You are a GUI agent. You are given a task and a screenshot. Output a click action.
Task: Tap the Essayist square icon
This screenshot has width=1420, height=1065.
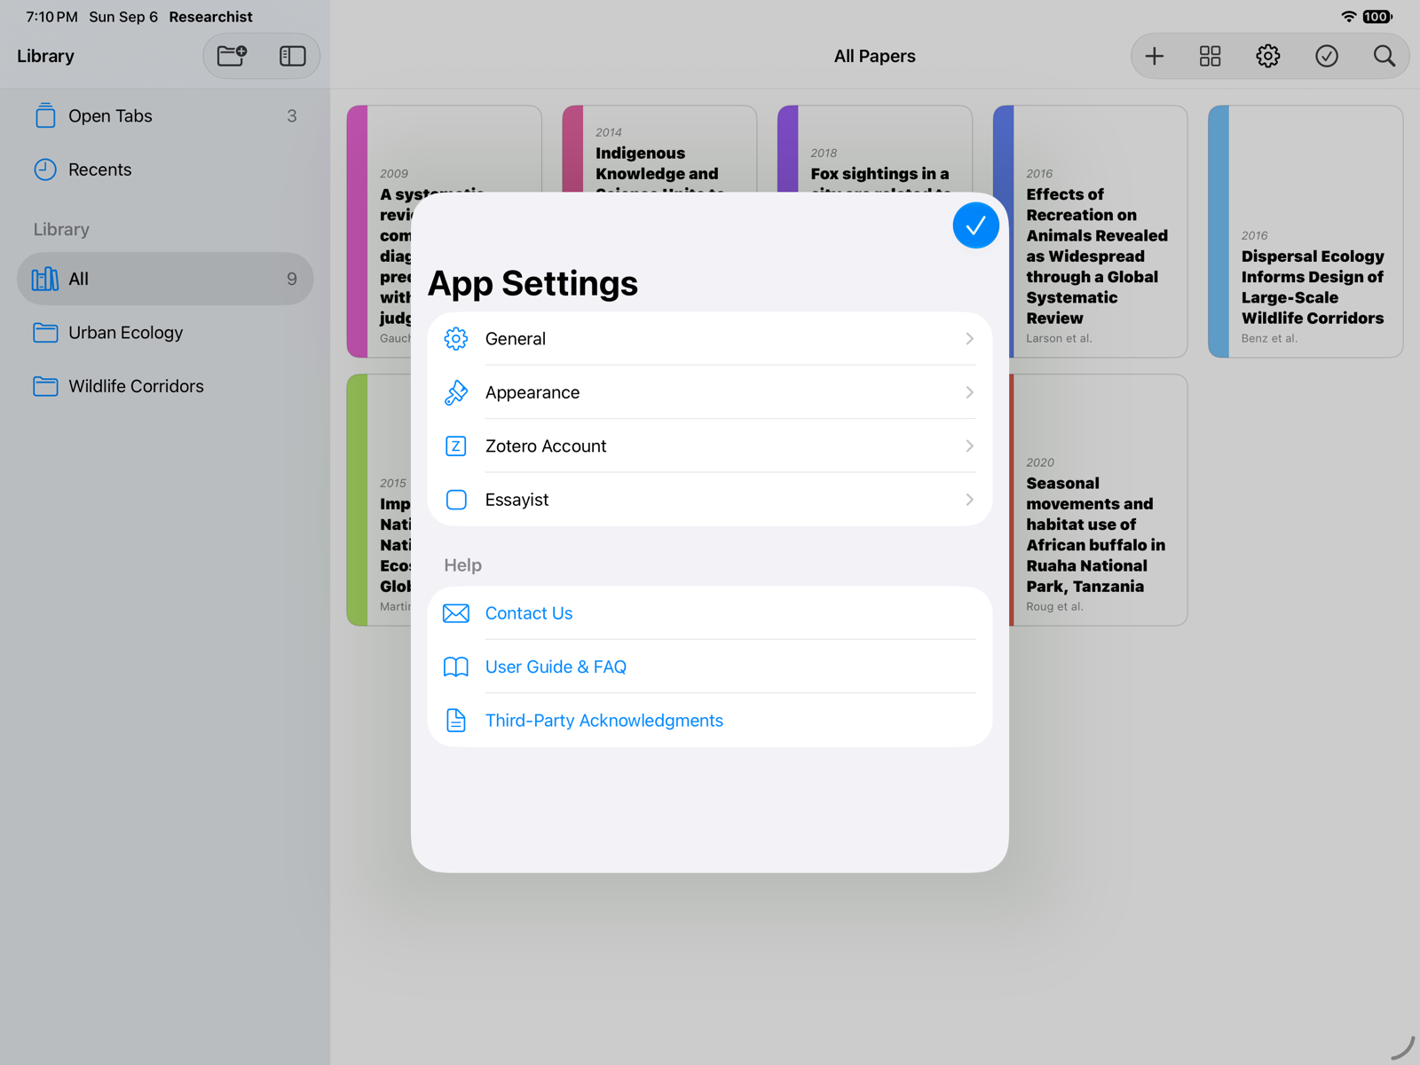point(456,500)
